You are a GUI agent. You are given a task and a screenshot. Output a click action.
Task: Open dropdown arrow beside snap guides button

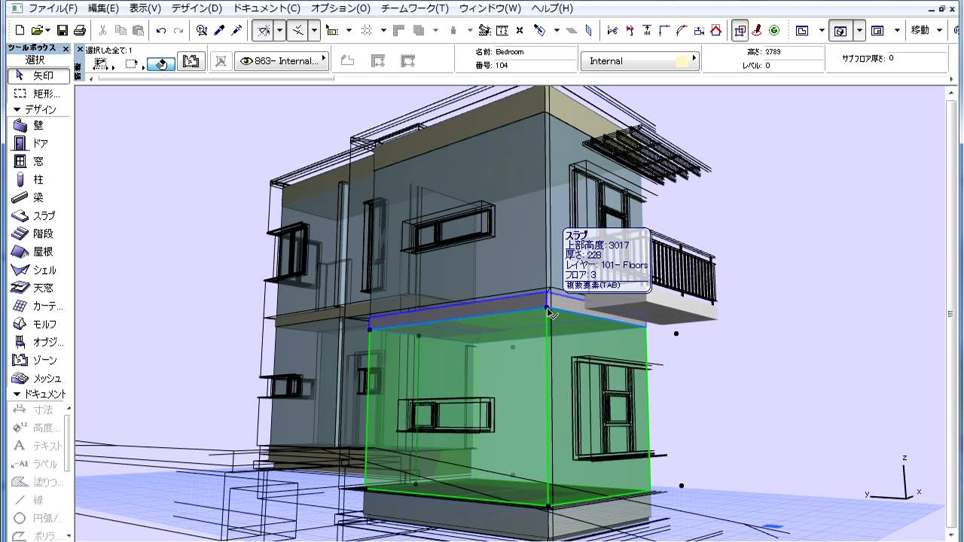[x=314, y=30]
